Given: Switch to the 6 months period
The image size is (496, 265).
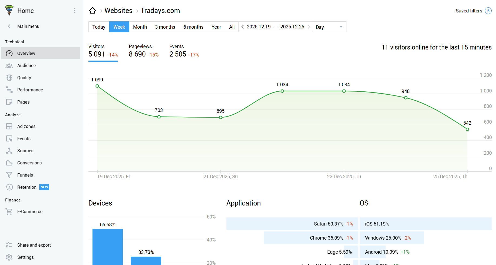Looking at the screenshot, I should [x=193, y=27].
